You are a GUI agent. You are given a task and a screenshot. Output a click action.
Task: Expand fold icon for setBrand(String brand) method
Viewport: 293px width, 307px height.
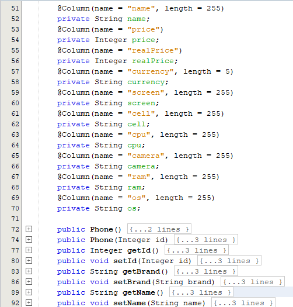point(29,282)
